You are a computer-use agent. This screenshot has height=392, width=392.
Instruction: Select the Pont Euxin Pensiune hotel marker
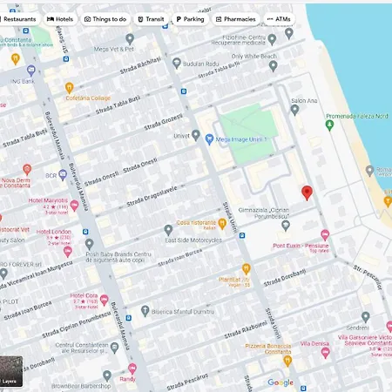click(x=325, y=235)
